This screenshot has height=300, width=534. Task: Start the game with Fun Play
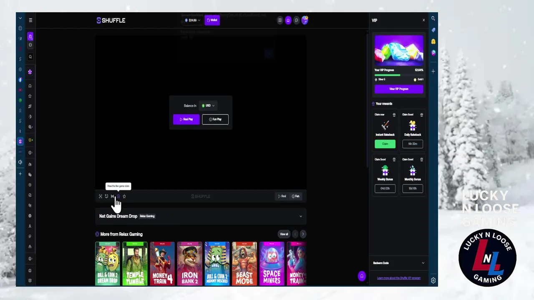(x=215, y=119)
